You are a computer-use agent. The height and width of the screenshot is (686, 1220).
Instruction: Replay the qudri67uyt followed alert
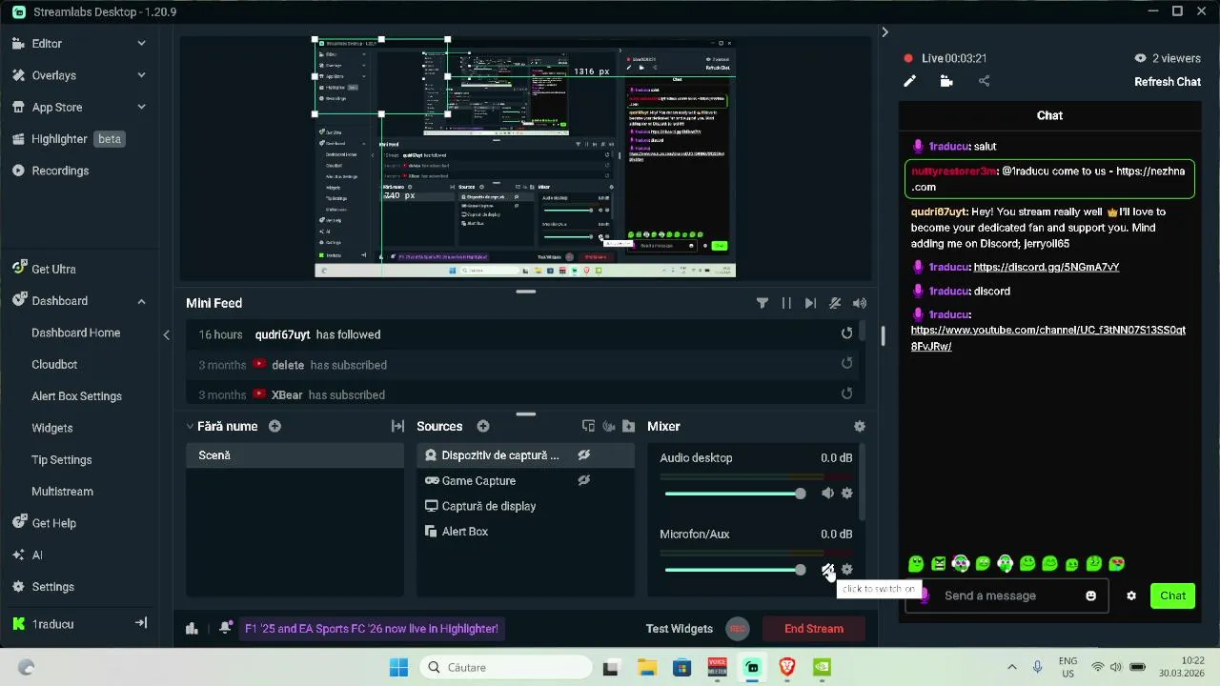coord(846,333)
